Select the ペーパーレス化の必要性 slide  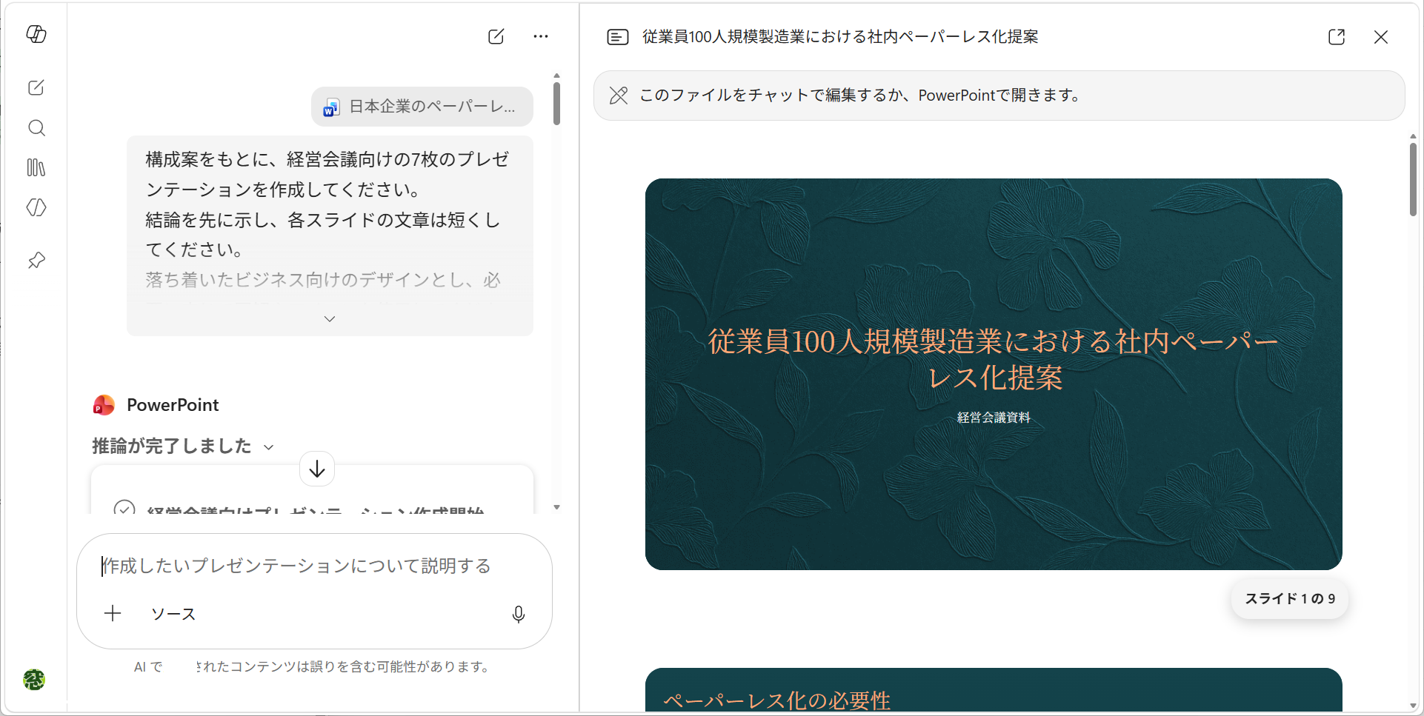click(994, 690)
